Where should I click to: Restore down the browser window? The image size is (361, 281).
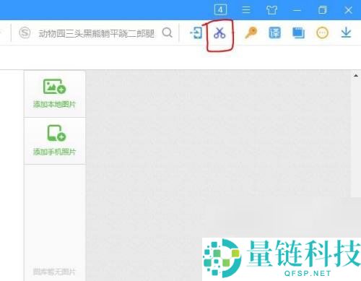pyautogui.click(x=323, y=10)
